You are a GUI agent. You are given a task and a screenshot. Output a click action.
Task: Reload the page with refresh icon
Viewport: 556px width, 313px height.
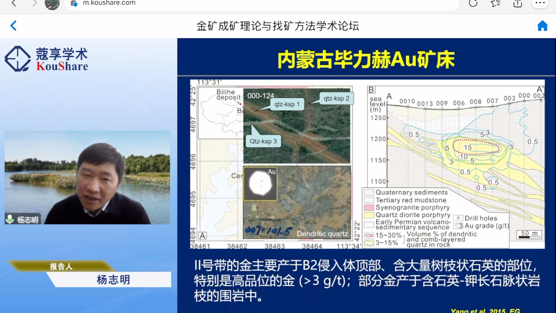[x=473, y=3]
